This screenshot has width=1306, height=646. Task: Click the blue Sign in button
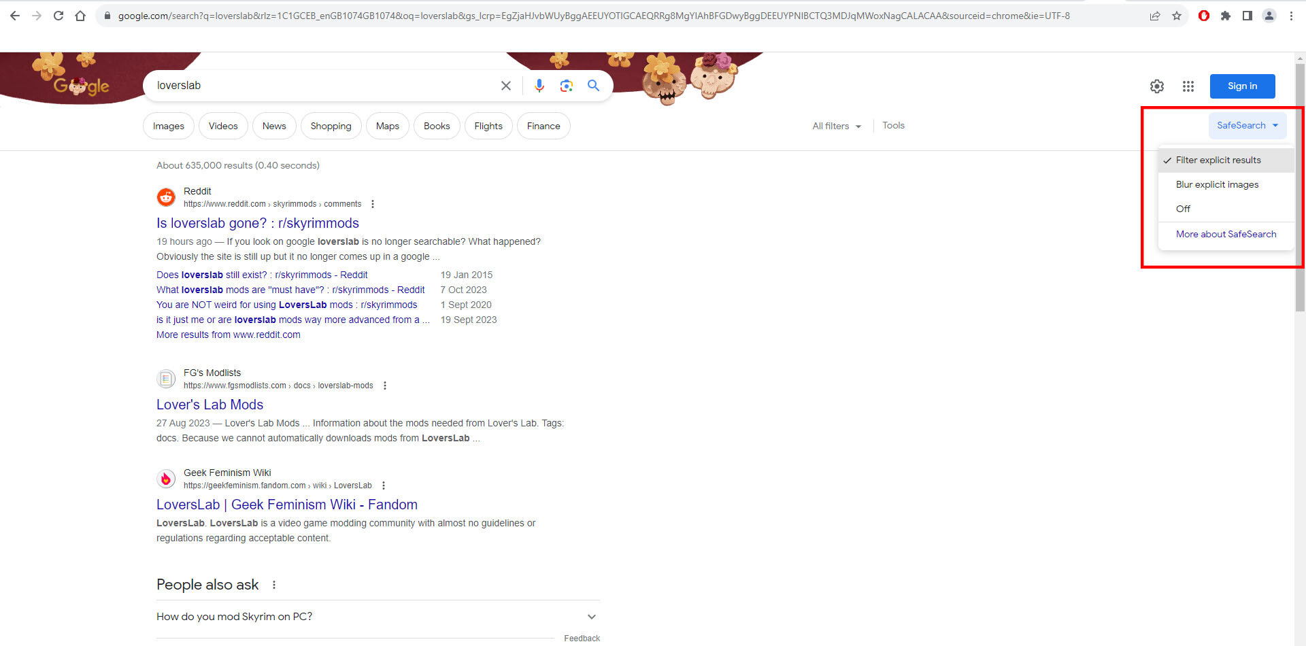pyautogui.click(x=1242, y=86)
